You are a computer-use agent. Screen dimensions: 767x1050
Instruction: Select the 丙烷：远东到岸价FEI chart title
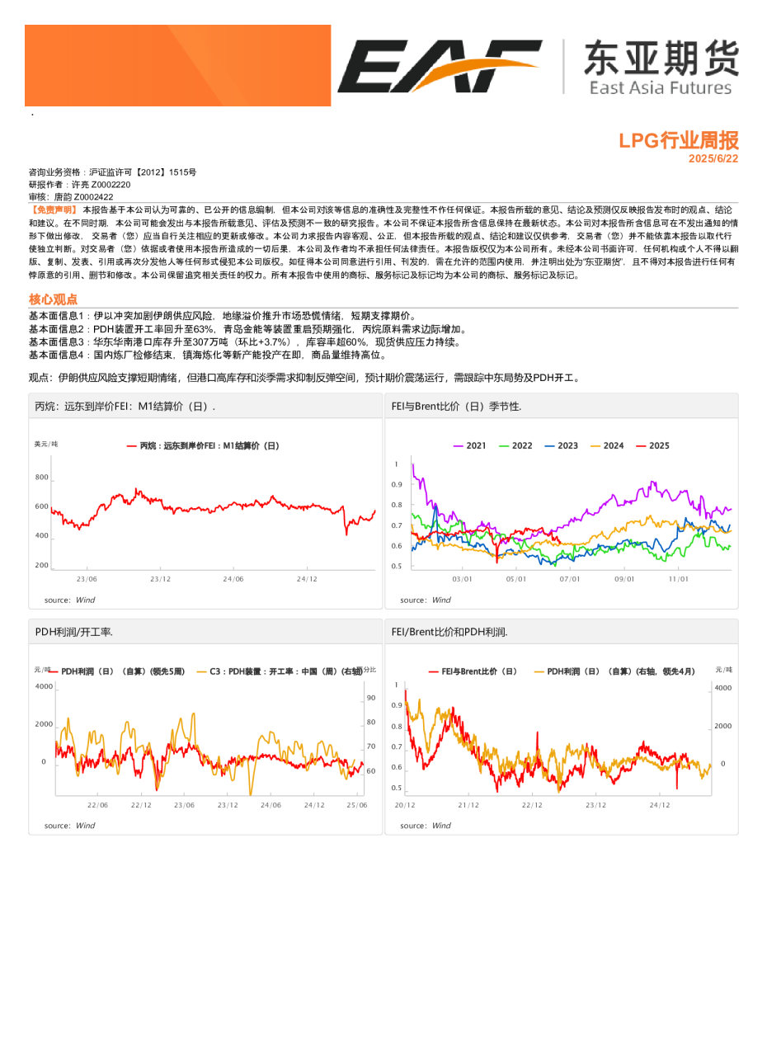(x=125, y=407)
